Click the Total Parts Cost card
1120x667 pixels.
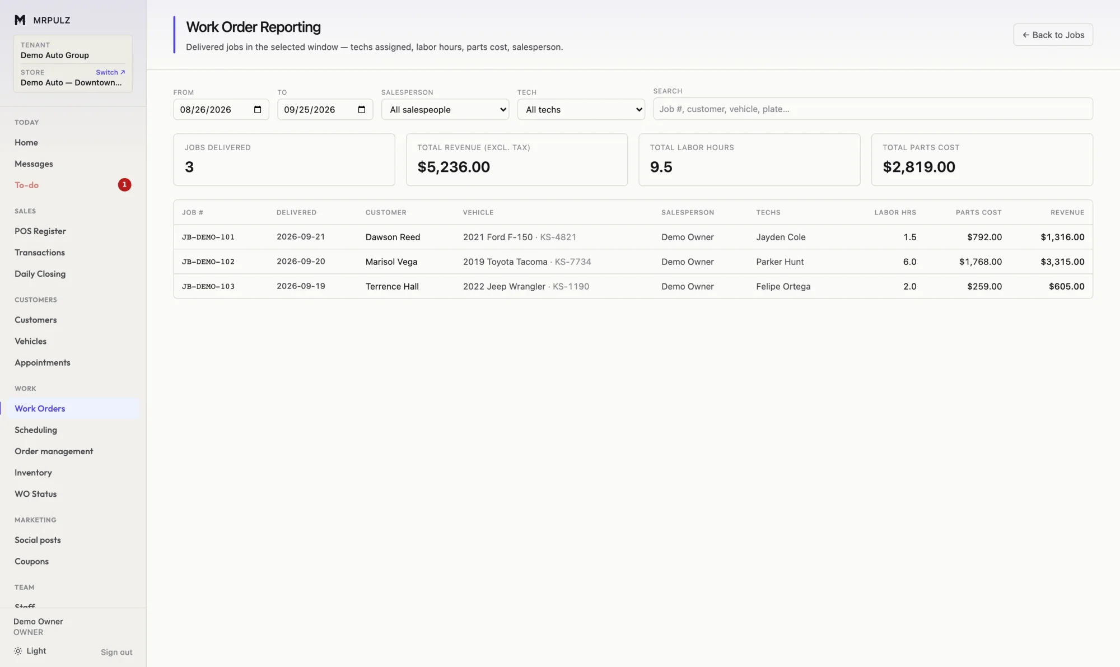pyautogui.click(x=982, y=160)
